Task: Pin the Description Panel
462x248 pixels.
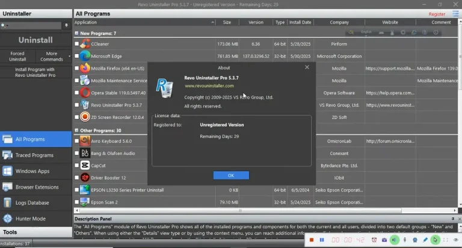Action: point(453,219)
